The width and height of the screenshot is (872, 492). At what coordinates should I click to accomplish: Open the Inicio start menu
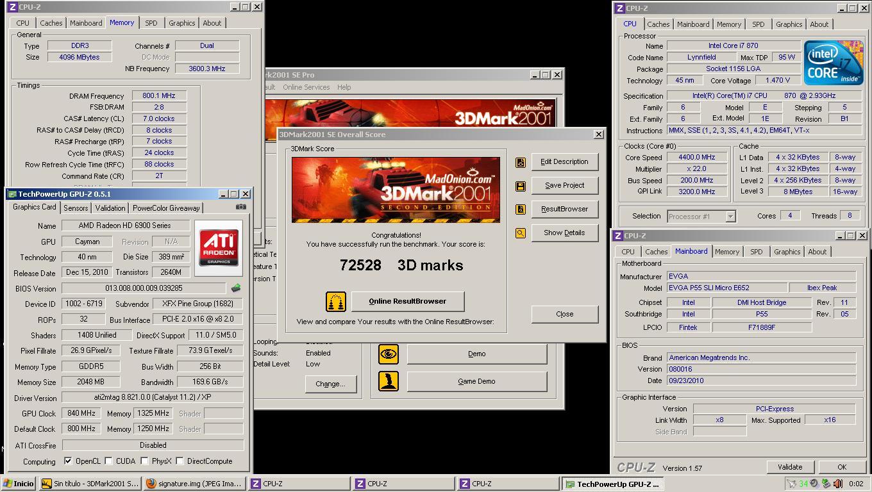pyautogui.click(x=19, y=484)
